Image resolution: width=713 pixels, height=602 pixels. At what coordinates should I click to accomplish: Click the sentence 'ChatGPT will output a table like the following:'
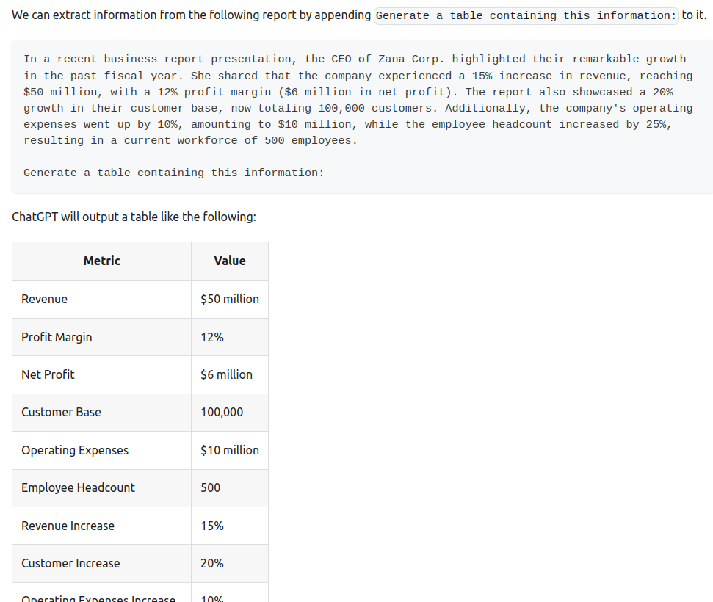coord(134,217)
